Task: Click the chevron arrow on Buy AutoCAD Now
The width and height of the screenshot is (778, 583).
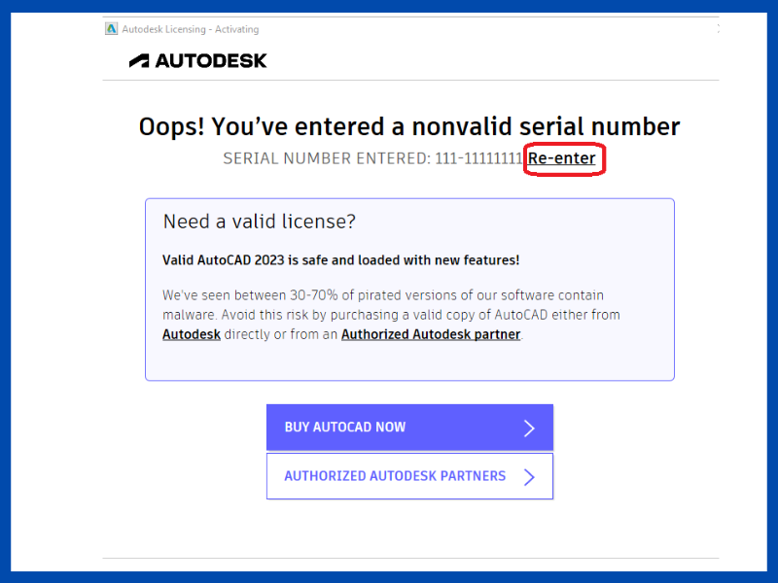Action: 529,428
